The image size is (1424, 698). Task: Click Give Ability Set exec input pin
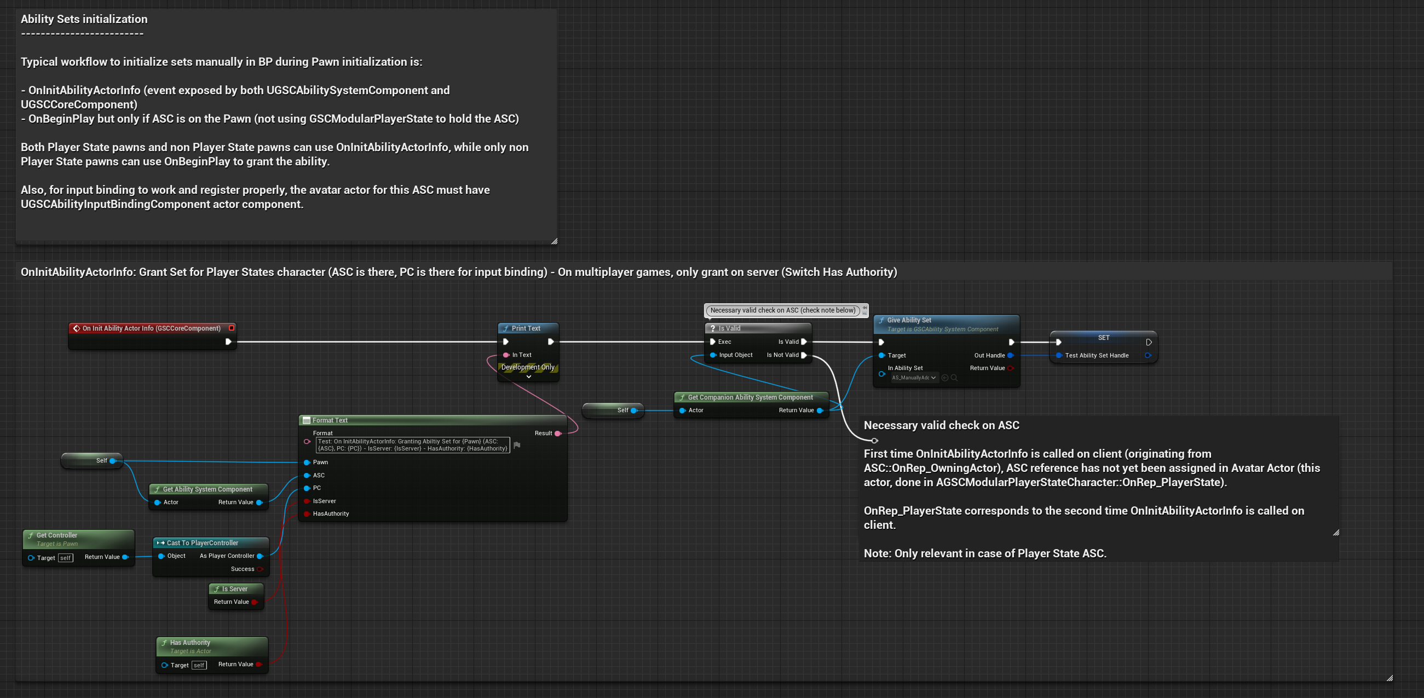point(881,342)
